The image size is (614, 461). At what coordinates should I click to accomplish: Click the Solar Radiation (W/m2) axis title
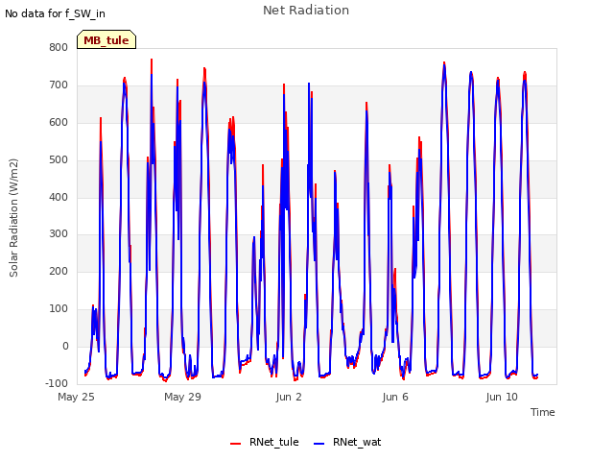point(13,218)
